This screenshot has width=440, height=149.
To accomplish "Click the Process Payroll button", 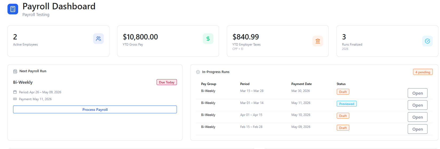I will point(95,110).
